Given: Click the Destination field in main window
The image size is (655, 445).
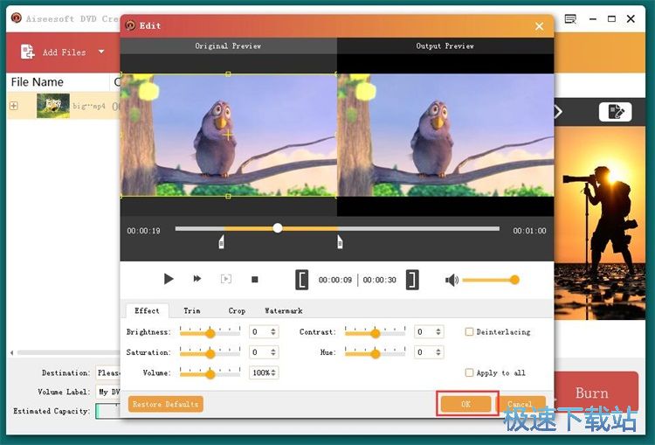Looking at the screenshot, I should click(x=108, y=372).
